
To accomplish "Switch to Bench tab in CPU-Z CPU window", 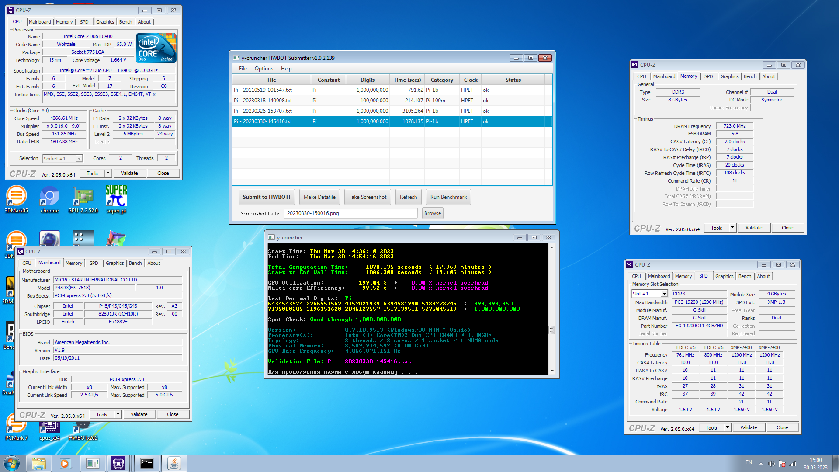I will [x=126, y=22].
